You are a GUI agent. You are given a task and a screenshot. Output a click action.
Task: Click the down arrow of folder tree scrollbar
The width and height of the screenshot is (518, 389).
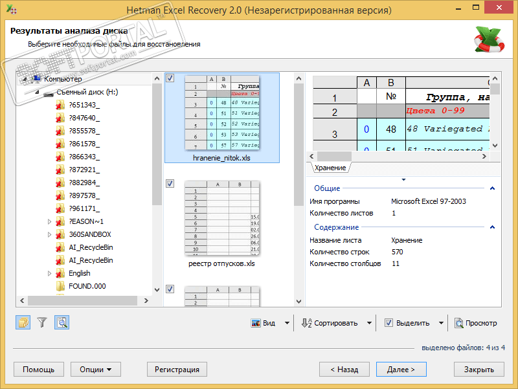(157, 290)
